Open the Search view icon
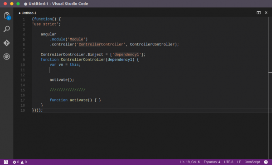This screenshot has width=272, height=165. [7, 29]
